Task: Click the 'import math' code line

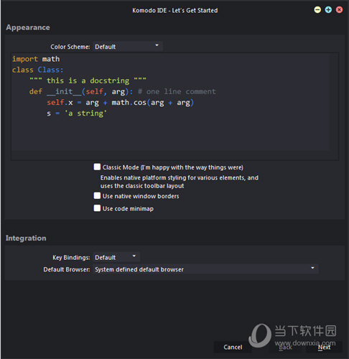Action: point(36,59)
